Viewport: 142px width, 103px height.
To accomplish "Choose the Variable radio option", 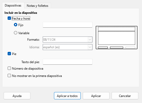I will coord(15,33).
